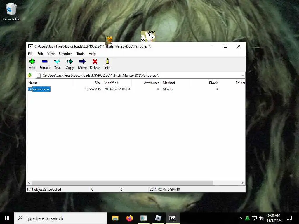The height and width of the screenshot is (224, 299).
Task: Click the 7z icon in title bar
Action: click(30, 46)
